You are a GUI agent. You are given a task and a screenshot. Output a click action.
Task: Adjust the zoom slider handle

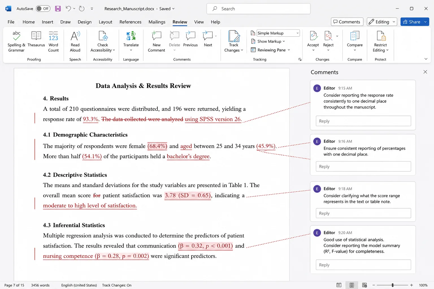pos(392,285)
